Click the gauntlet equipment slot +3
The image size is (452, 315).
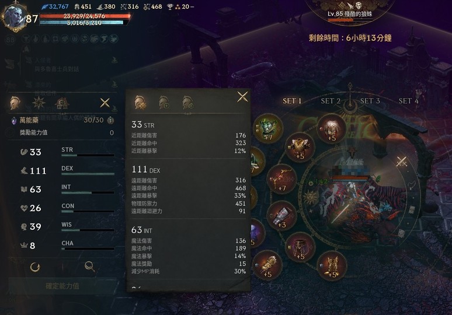click(281, 216)
